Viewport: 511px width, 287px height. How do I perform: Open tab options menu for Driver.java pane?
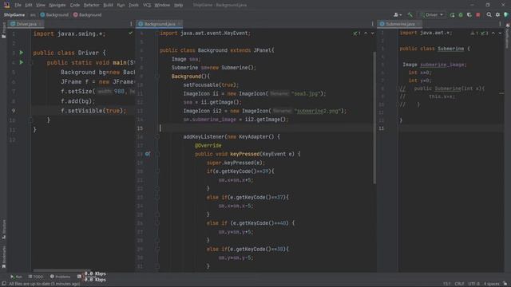pyautogui.click(x=131, y=24)
